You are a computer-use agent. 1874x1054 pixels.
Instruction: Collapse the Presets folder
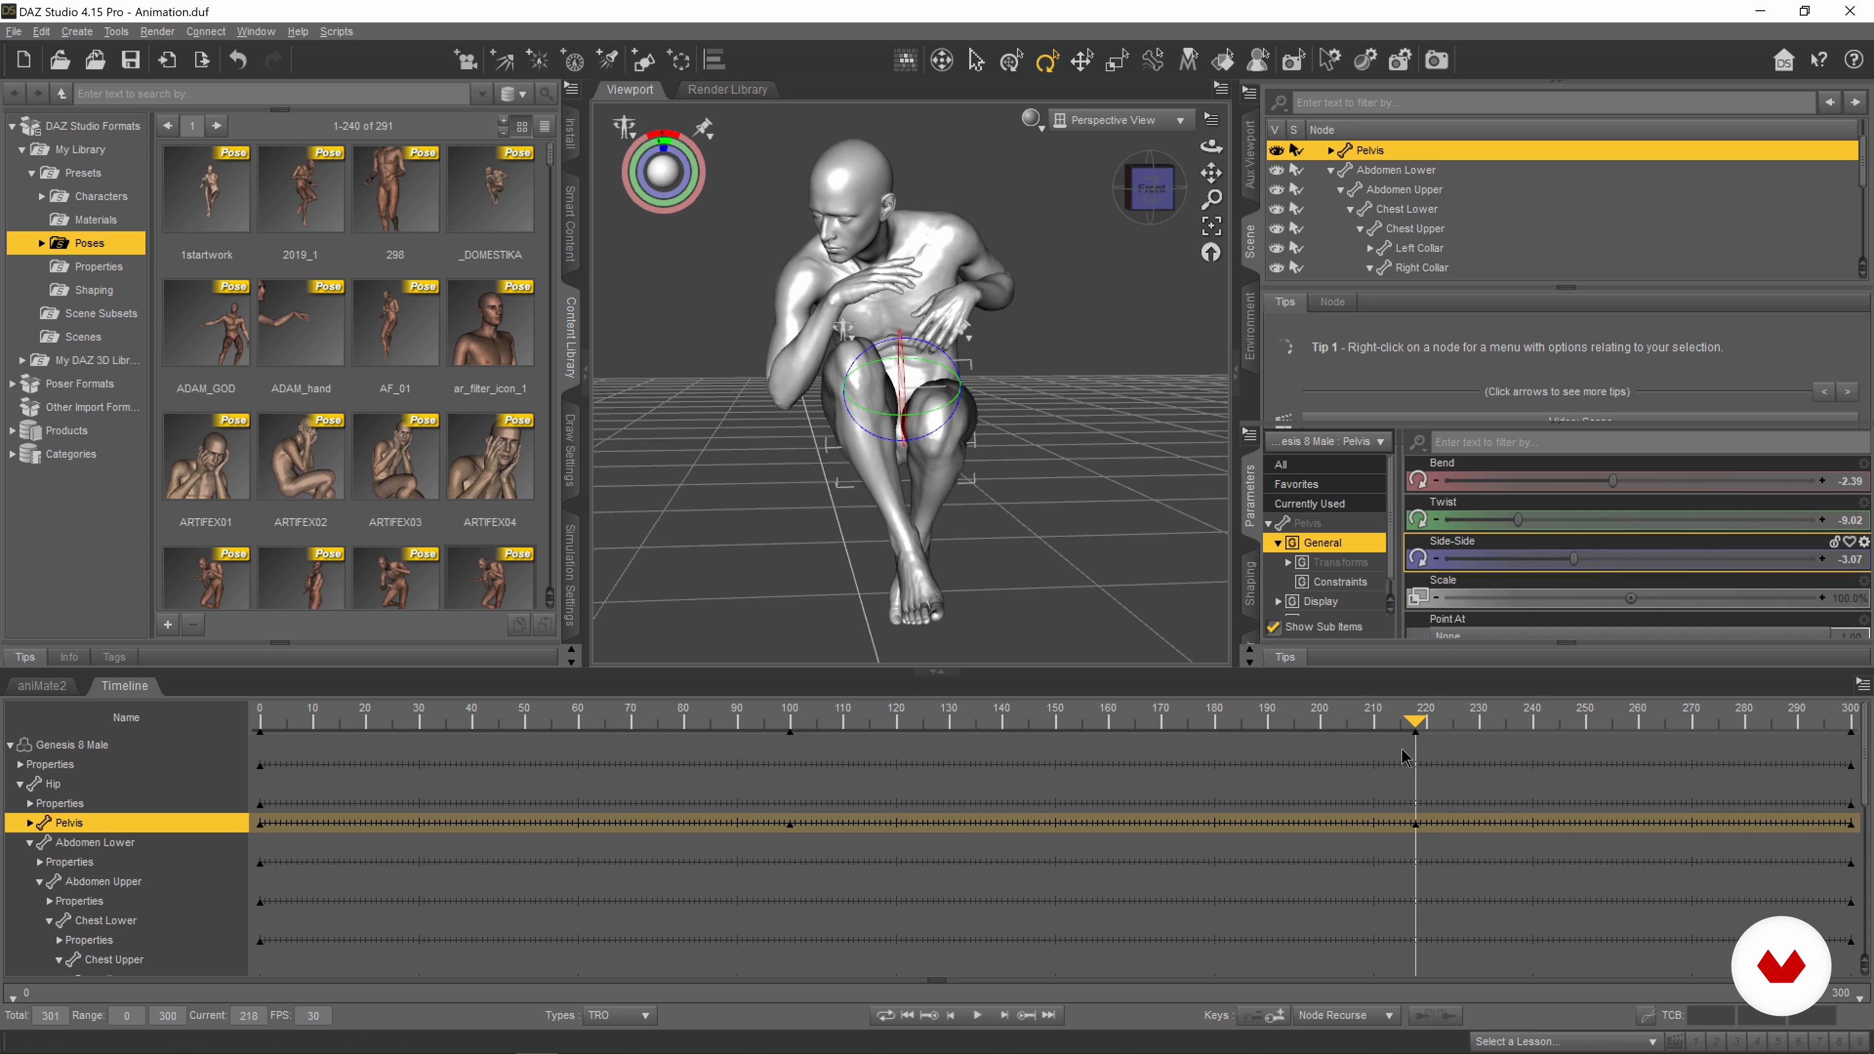31,173
